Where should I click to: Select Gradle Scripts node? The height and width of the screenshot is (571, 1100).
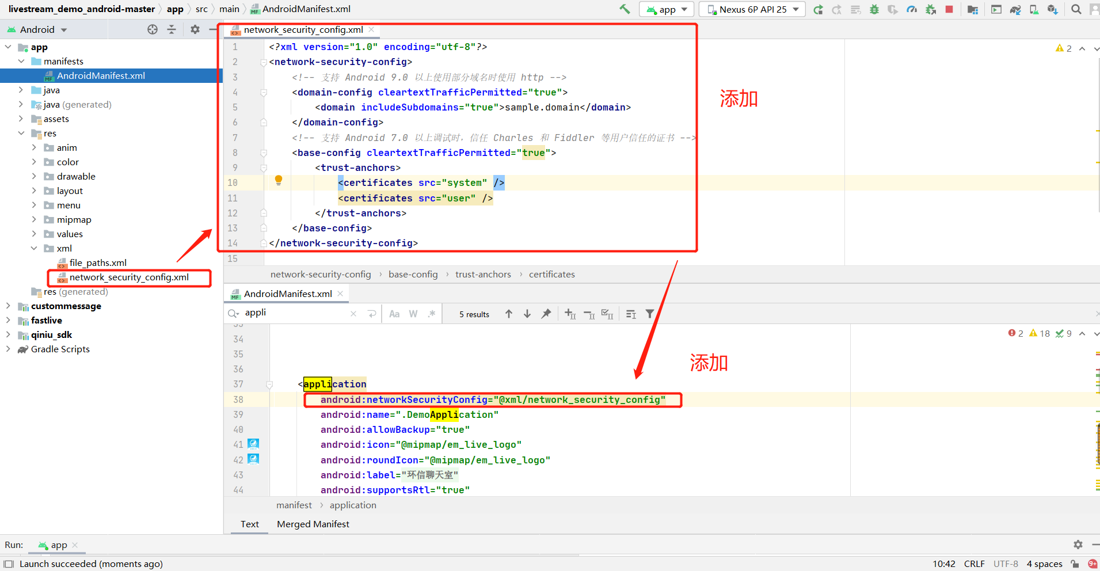click(x=60, y=349)
